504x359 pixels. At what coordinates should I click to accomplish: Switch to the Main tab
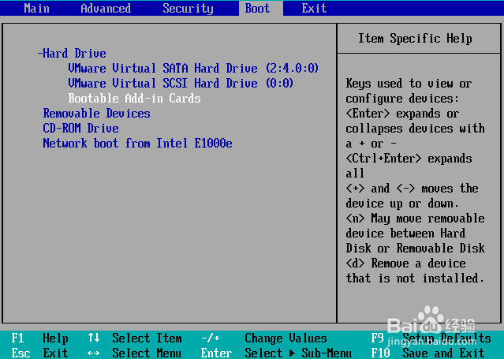point(36,8)
